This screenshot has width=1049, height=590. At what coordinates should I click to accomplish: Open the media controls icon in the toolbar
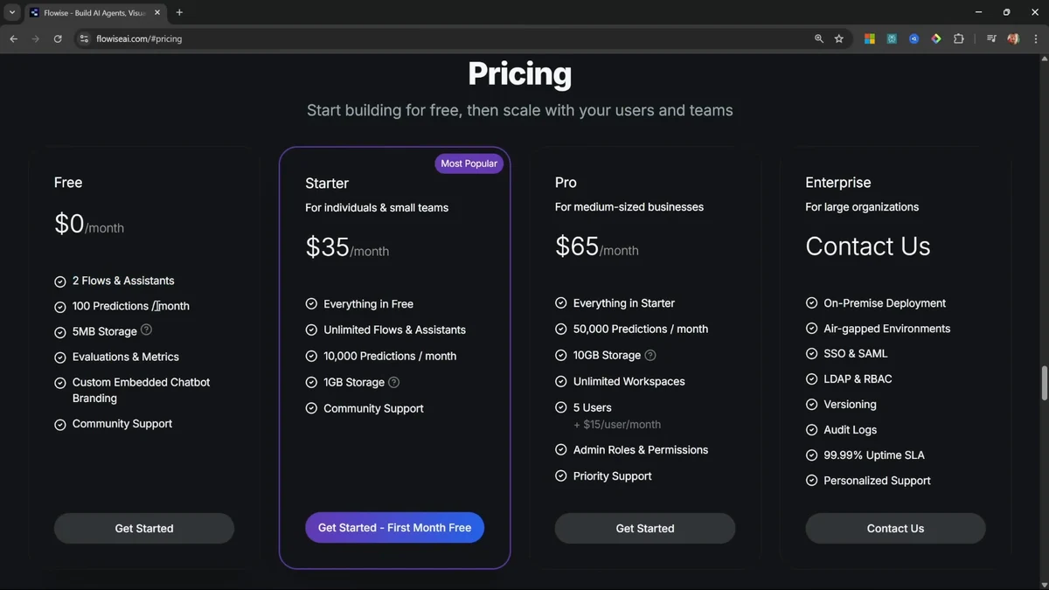pyautogui.click(x=990, y=38)
